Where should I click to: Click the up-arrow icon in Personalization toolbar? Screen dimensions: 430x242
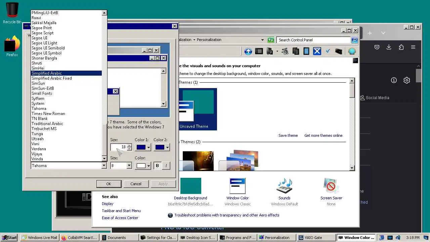[248, 51]
